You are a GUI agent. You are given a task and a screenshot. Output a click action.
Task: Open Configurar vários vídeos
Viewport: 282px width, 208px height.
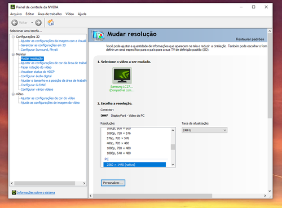point(37,90)
